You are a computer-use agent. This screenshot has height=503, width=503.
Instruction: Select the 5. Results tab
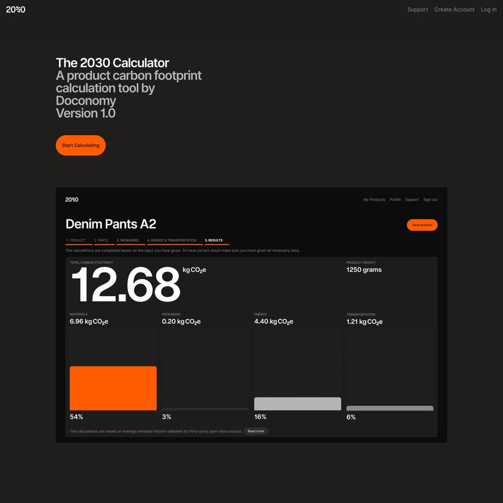pyautogui.click(x=217, y=240)
